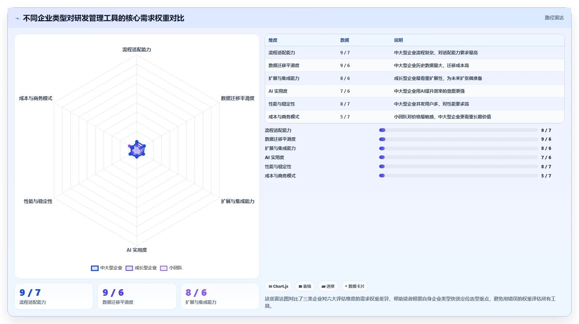Click the icon beside the chart title
Screen dimensions: 579x324
(x=17, y=18)
